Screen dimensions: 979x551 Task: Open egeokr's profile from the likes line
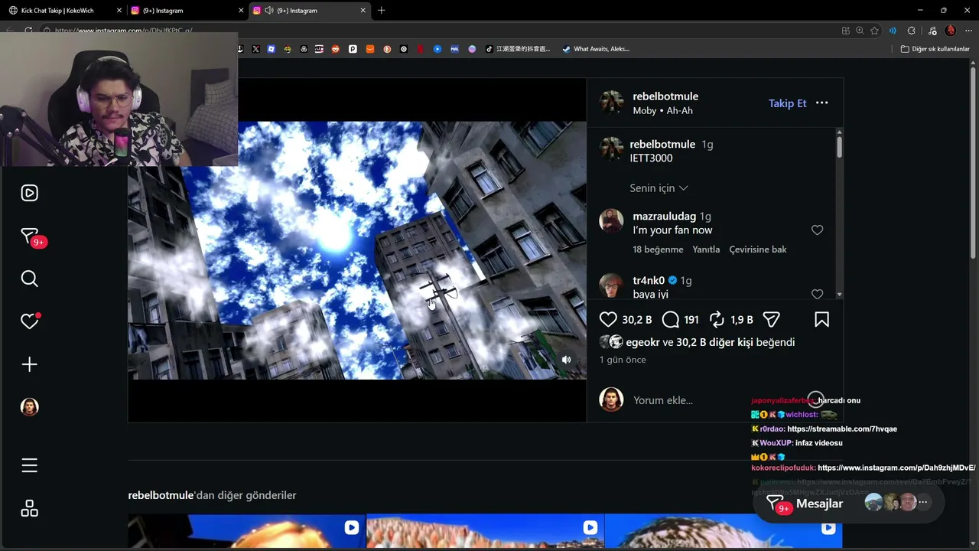[642, 342]
